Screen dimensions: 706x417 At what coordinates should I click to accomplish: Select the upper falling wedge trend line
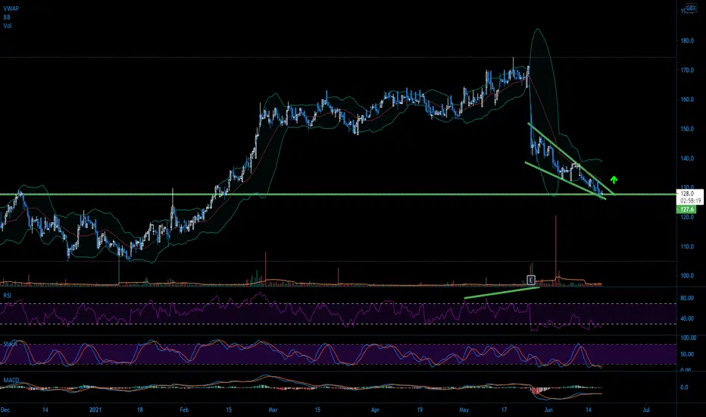click(x=571, y=158)
